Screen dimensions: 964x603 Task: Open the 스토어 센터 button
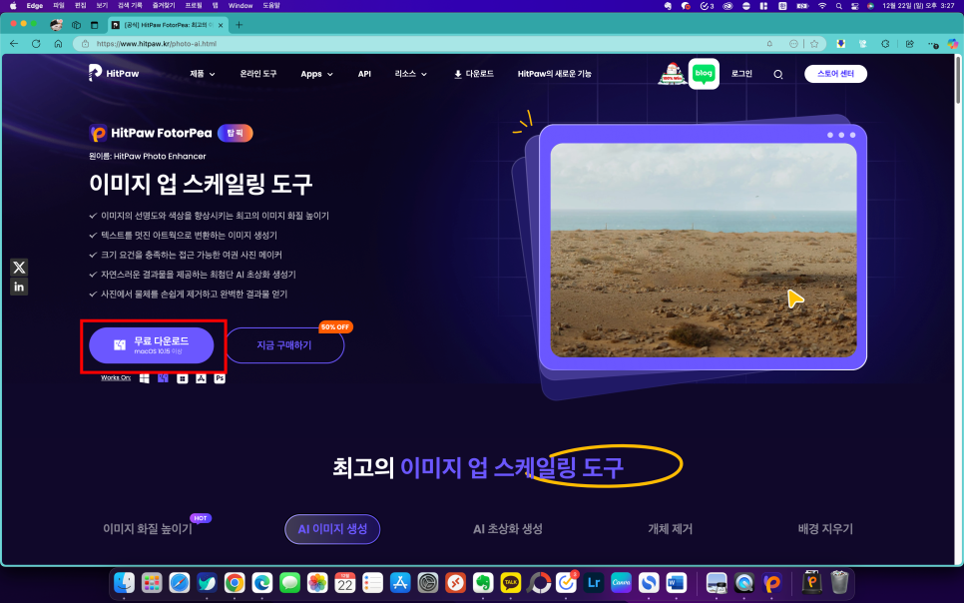835,74
